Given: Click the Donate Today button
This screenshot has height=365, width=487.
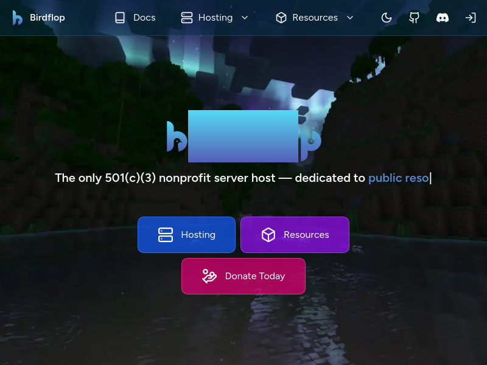Looking at the screenshot, I should (243, 276).
